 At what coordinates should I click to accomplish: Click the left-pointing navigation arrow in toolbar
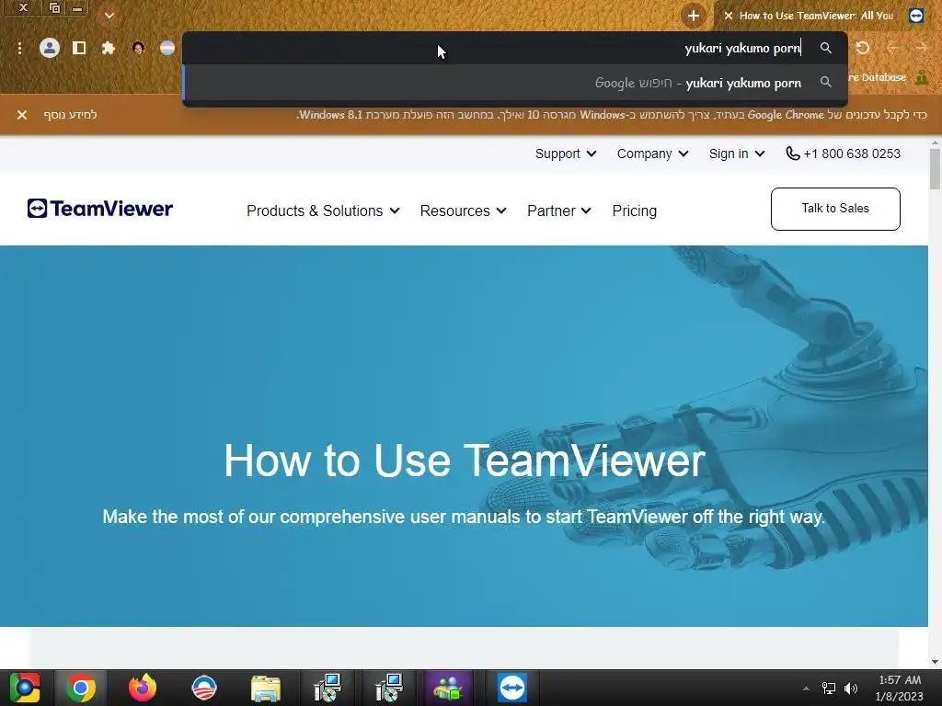click(x=892, y=48)
